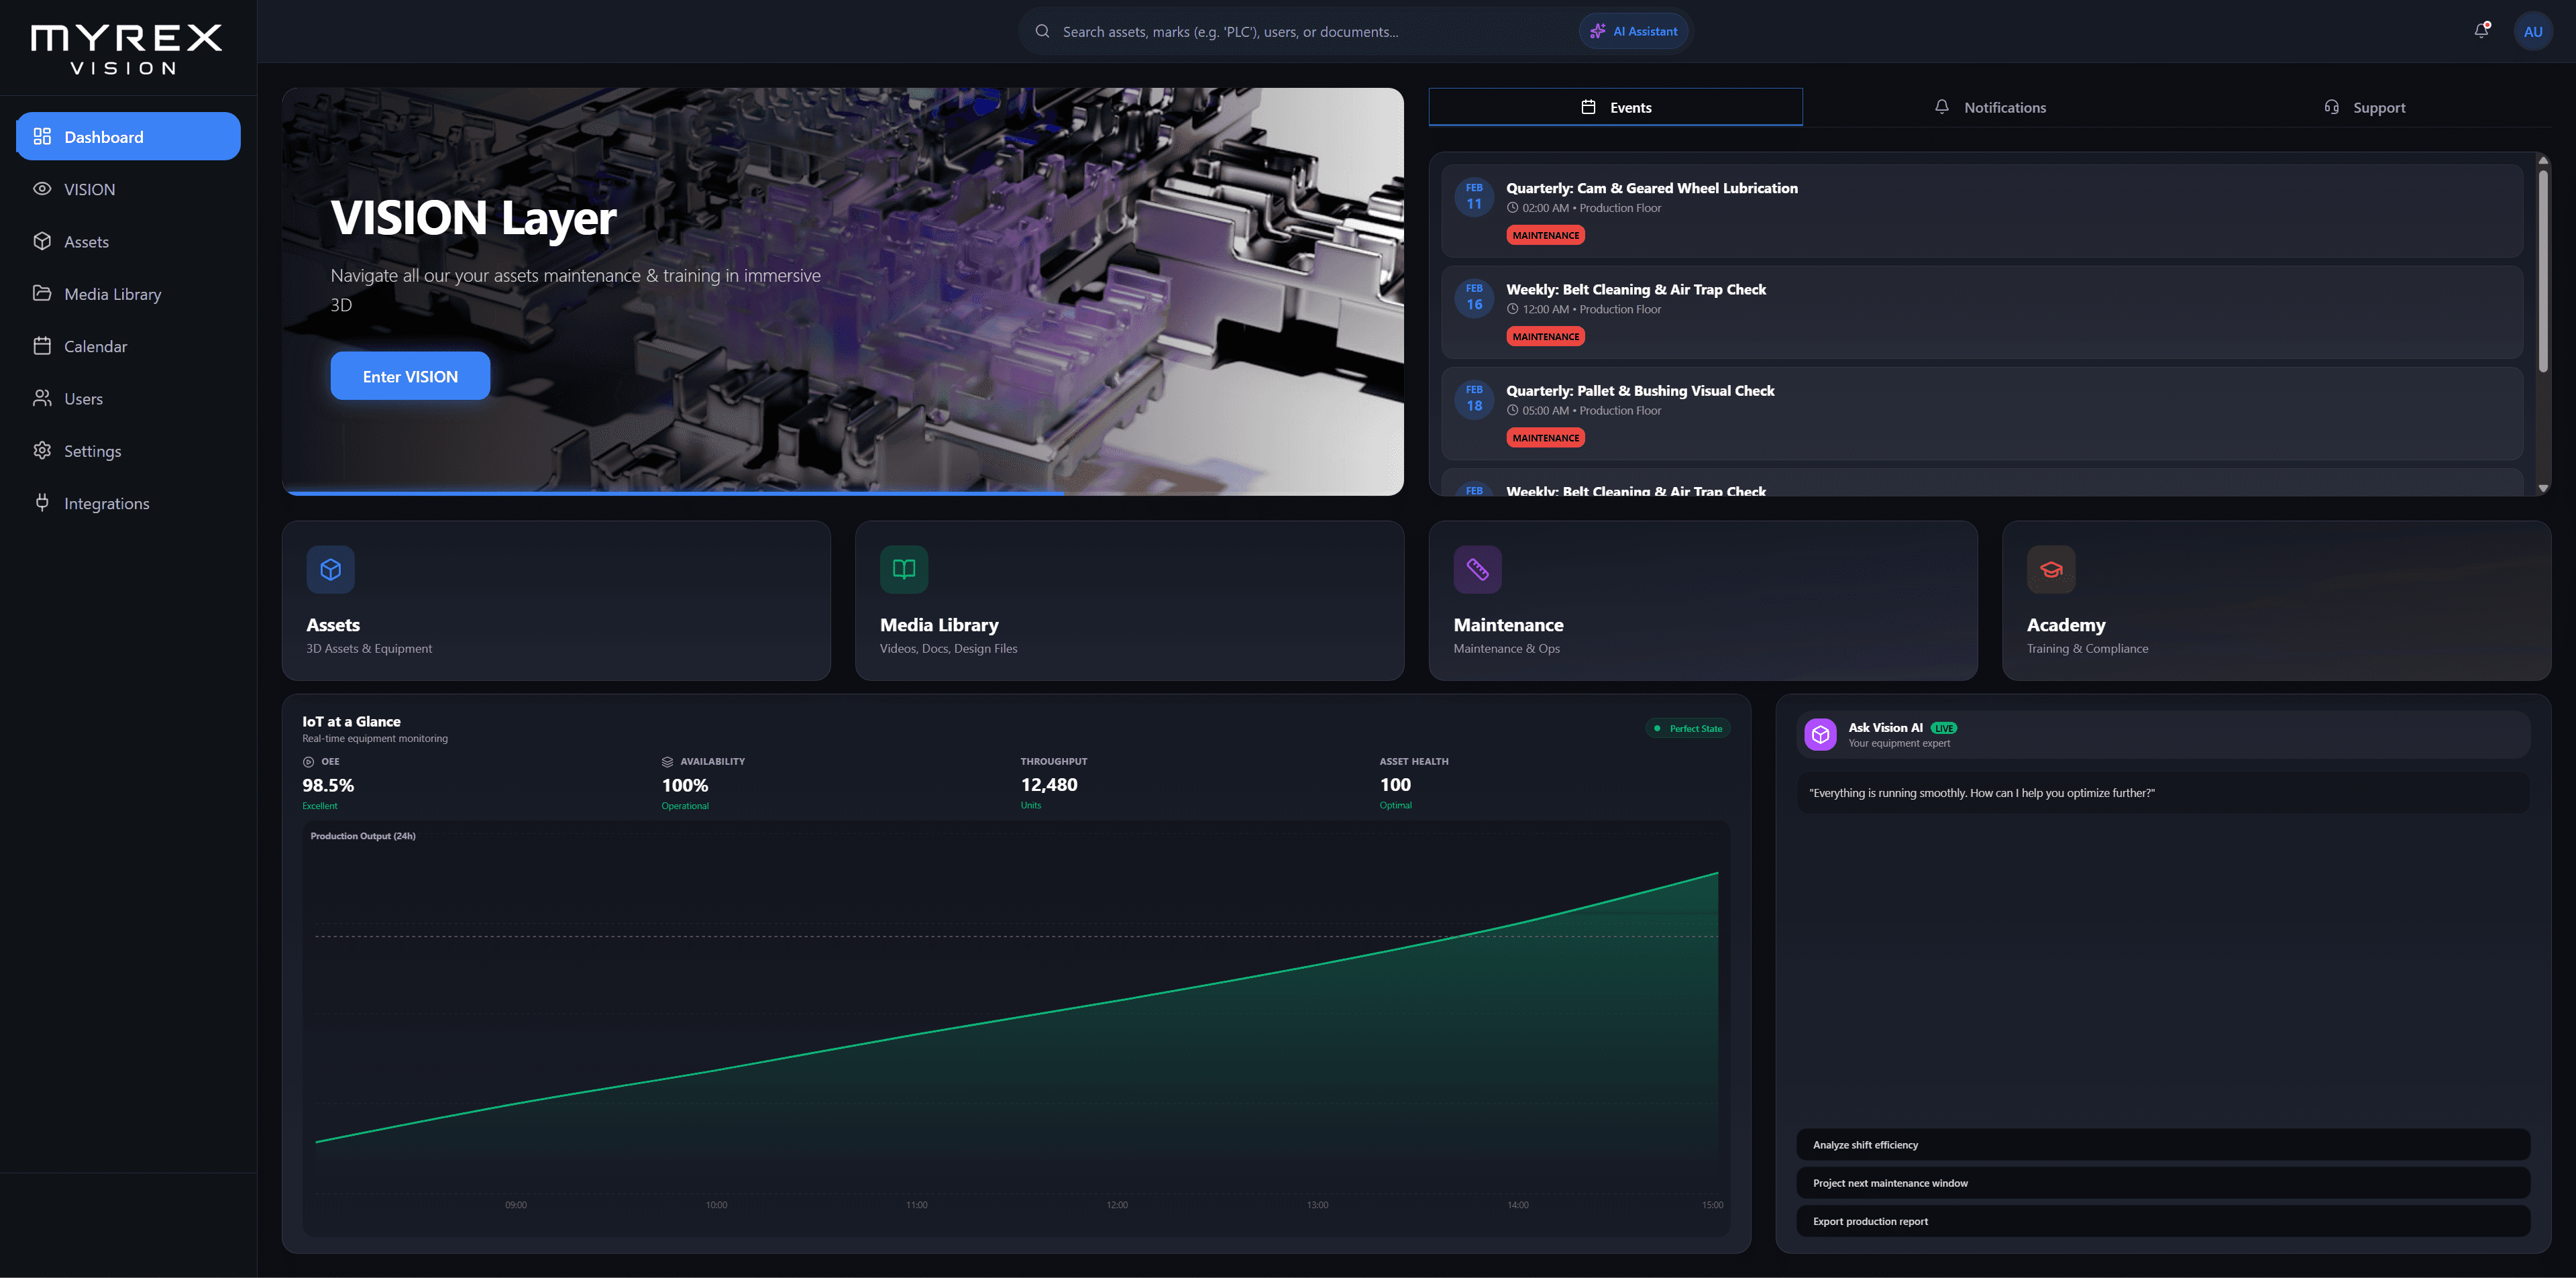The image size is (2576, 1278).
Task: Open the Academy graduation cap card
Action: coord(2050,569)
